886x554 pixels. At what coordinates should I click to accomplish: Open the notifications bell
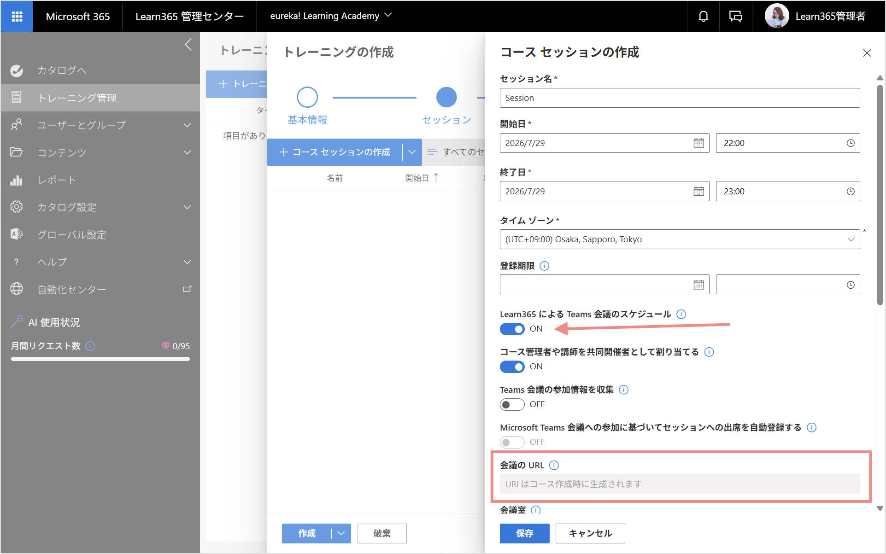pyautogui.click(x=703, y=17)
